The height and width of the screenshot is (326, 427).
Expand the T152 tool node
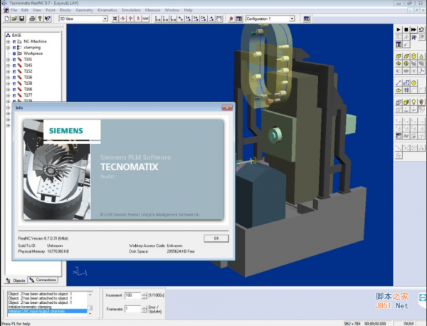point(8,71)
